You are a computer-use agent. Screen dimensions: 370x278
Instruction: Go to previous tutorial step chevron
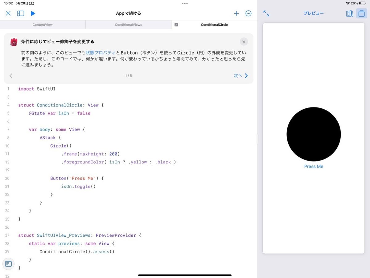[11, 76]
